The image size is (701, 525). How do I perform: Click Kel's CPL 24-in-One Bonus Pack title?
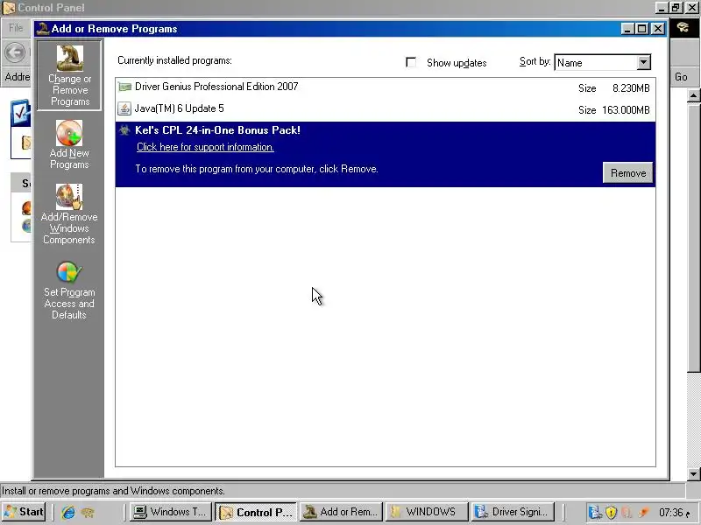[x=217, y=129]
